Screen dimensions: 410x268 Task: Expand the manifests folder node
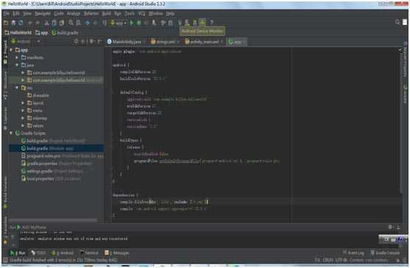pyautogui.click(x=17, y=57)
